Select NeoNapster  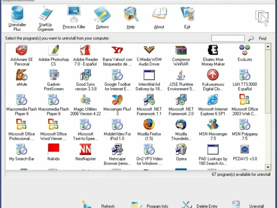tap(86, 152)
